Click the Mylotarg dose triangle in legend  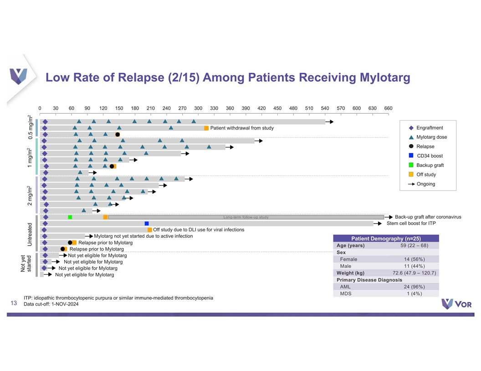(411, 137)
